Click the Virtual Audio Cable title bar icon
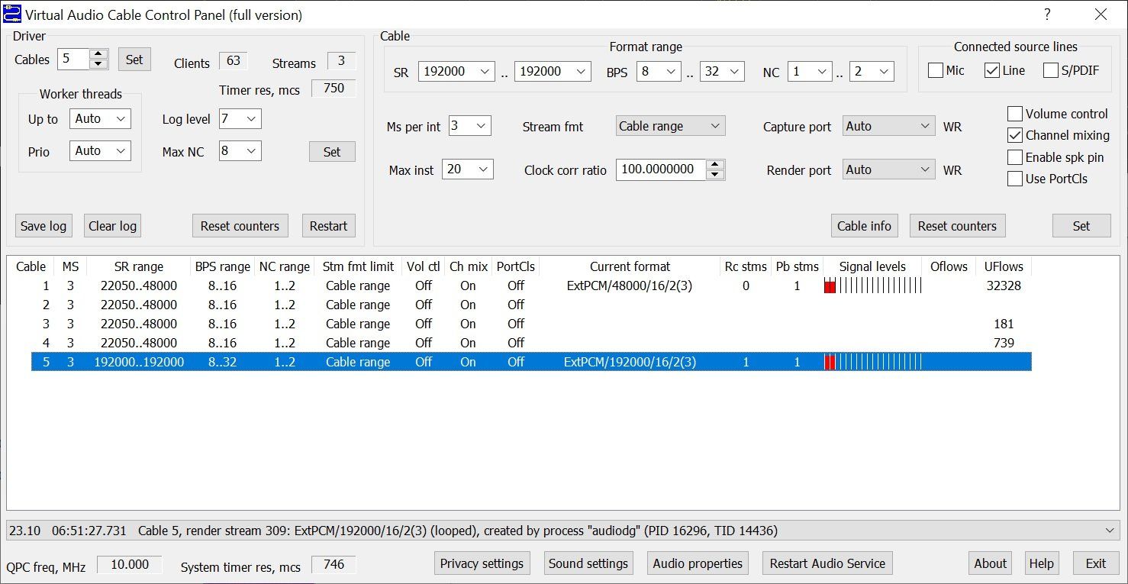1128x584 pixels. [11, 15]
